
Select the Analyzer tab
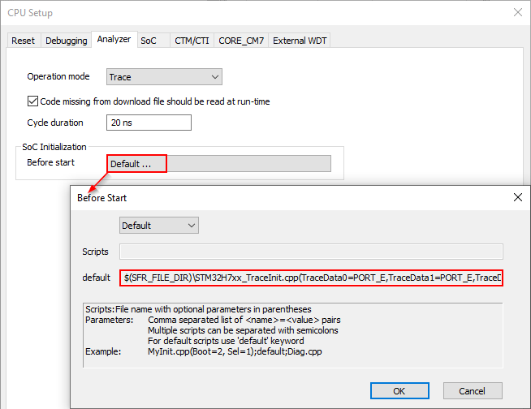(x=114, y=40)
